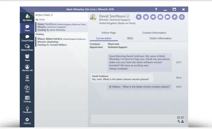Open the Files sidebar section
This screenshot has width=212, height=129.
(27, 89)
